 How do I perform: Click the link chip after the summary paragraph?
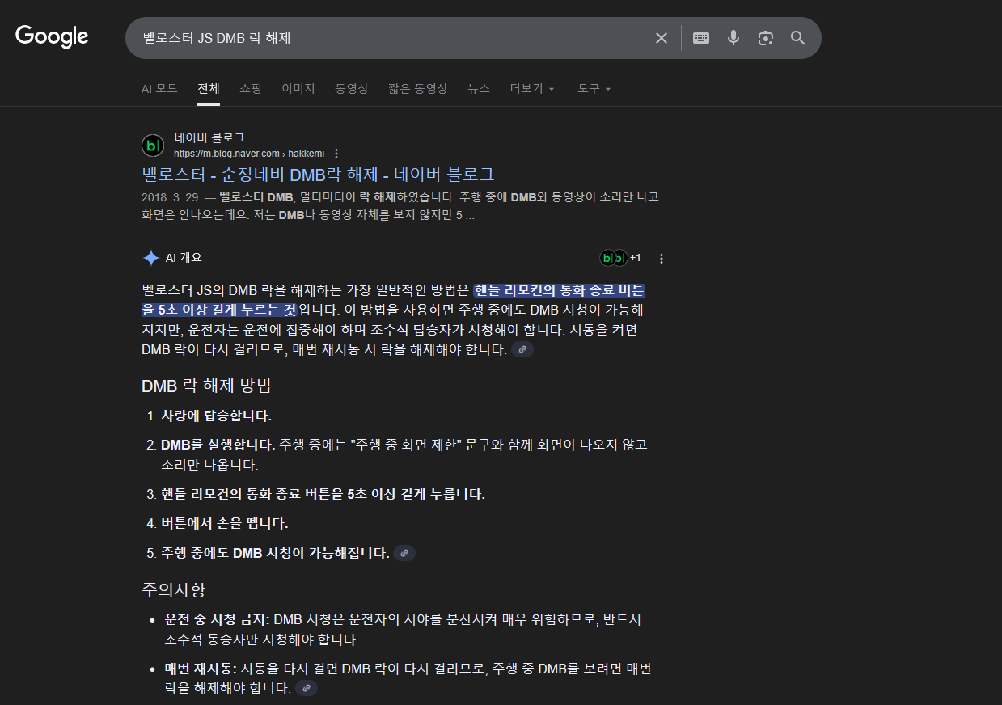[x=522, y=349]
